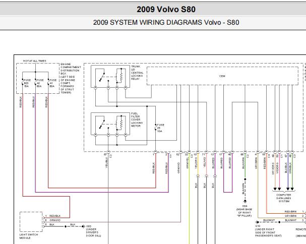The image size is (306, 244).
Task: Click the YEL/ORG wire label at pin 10
Action: [x=196, y=163]
